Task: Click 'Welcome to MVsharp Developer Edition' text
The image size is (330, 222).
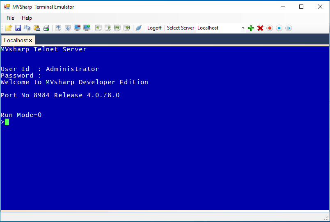Action: (x=75, y=82)
